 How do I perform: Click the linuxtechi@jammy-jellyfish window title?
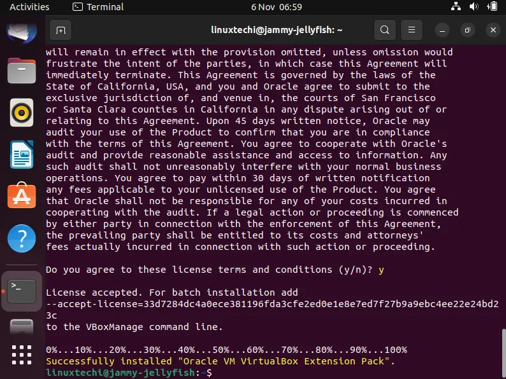tap(277, 30)
